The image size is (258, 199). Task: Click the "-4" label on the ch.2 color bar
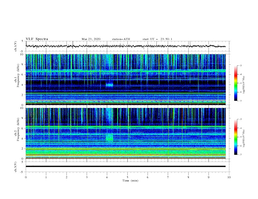click(x=240, y=128)
